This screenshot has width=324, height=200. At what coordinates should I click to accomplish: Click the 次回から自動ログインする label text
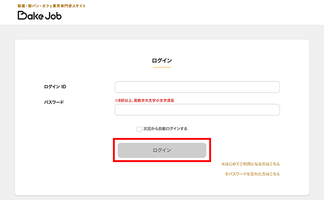click(165, 129)
